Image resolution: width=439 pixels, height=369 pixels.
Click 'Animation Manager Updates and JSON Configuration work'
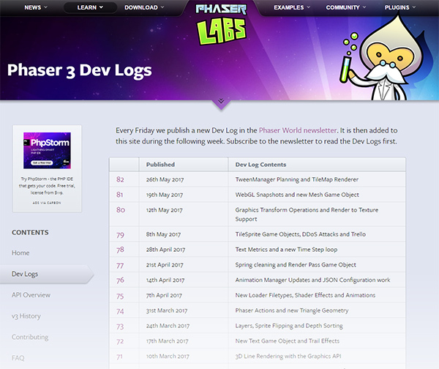coord(312,280)
